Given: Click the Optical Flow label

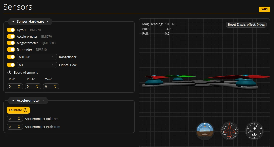Looking at the screenshot, I should coord(68,65).
